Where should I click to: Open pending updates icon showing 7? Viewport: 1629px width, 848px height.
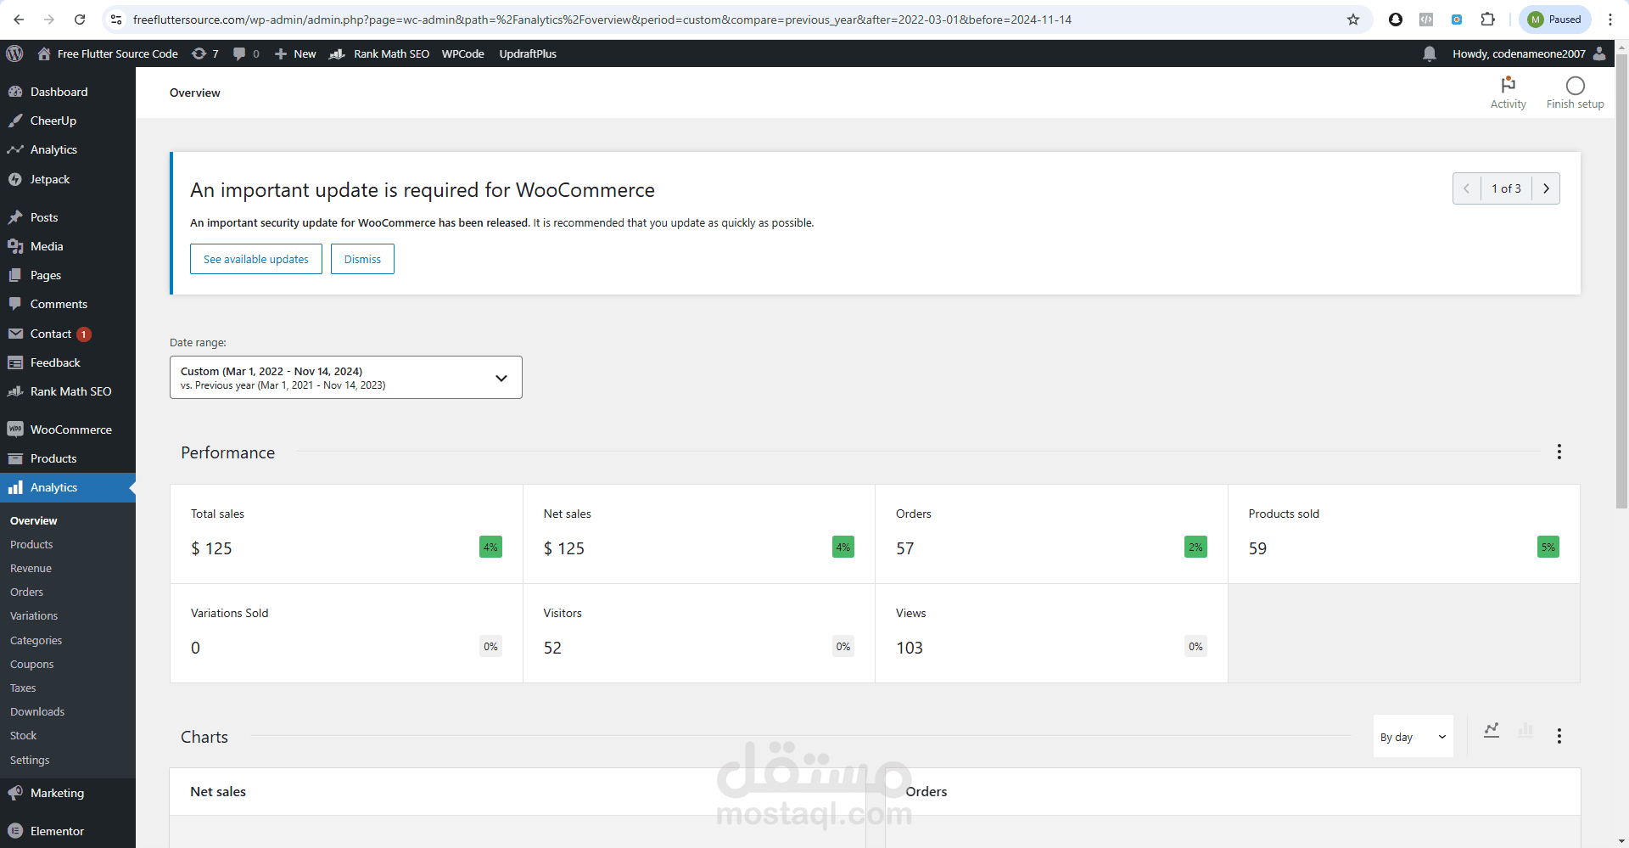point(205,53)
